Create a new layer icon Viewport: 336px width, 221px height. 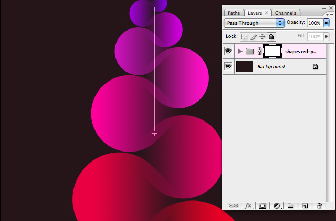tap(304, 206)
